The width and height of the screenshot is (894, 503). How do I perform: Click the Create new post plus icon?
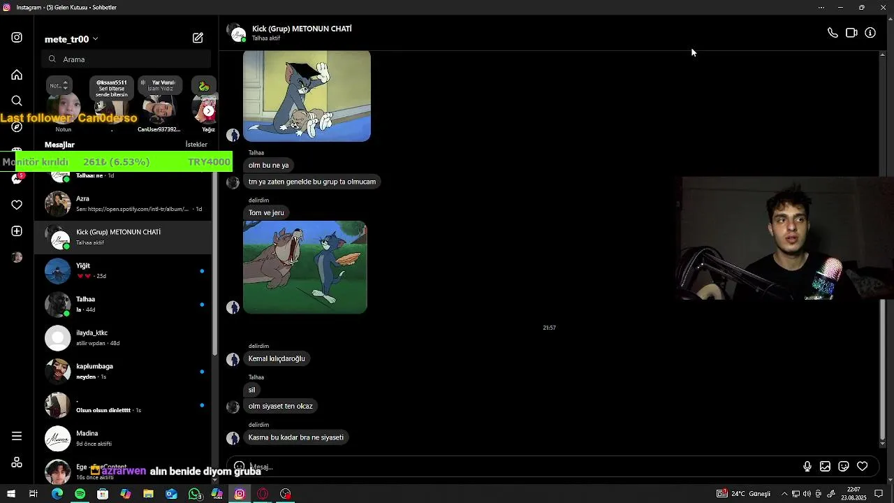click(x=17, y=231)
